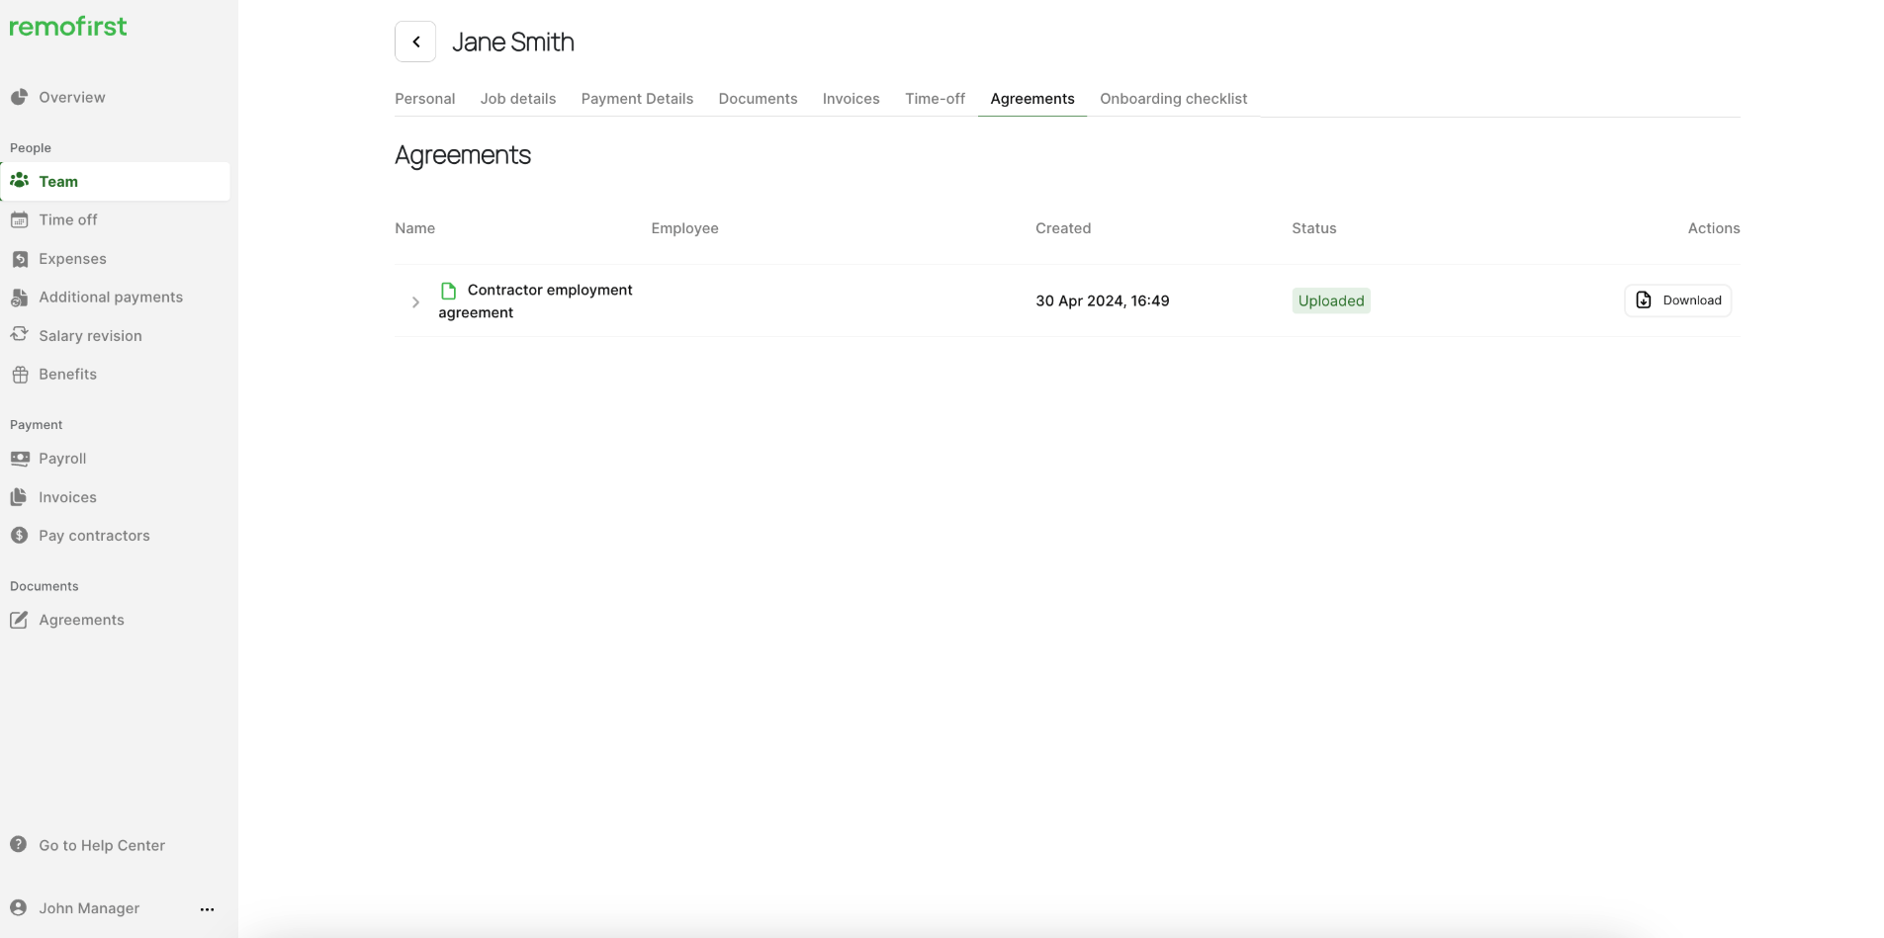Select the Payment Details tab
Screen dimensions: 1884x938
[x=637, y=99]
